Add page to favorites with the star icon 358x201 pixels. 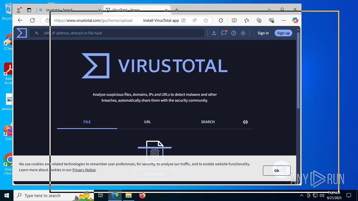point(206,20)
